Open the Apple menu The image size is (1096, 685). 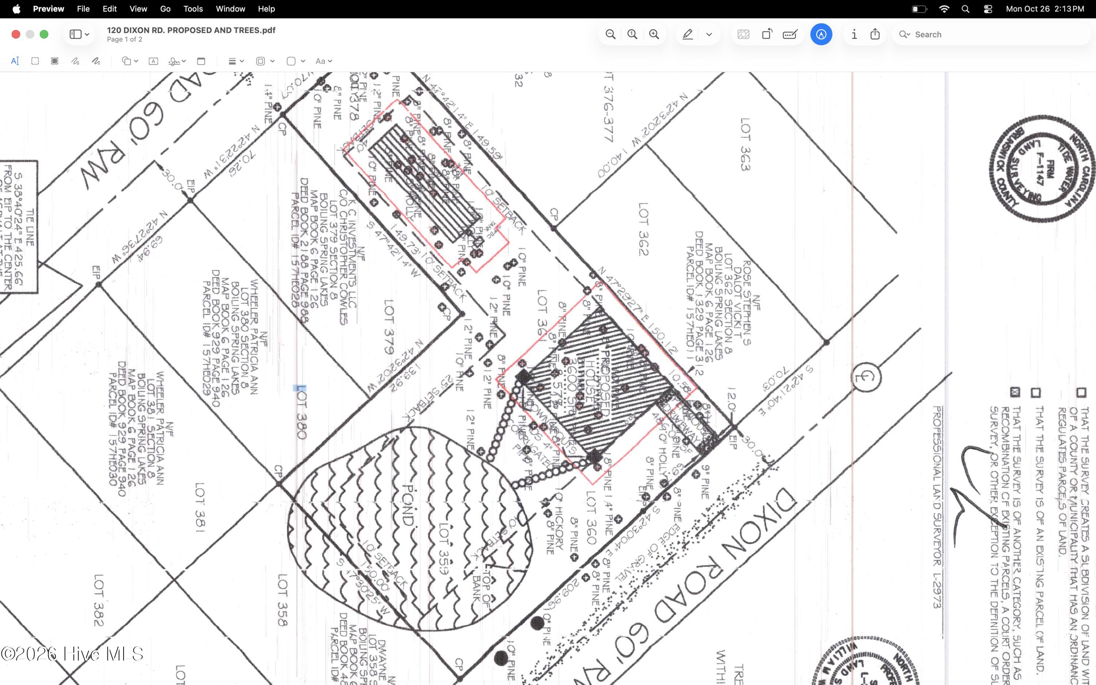pyautogui.click(x=16, y=9)
